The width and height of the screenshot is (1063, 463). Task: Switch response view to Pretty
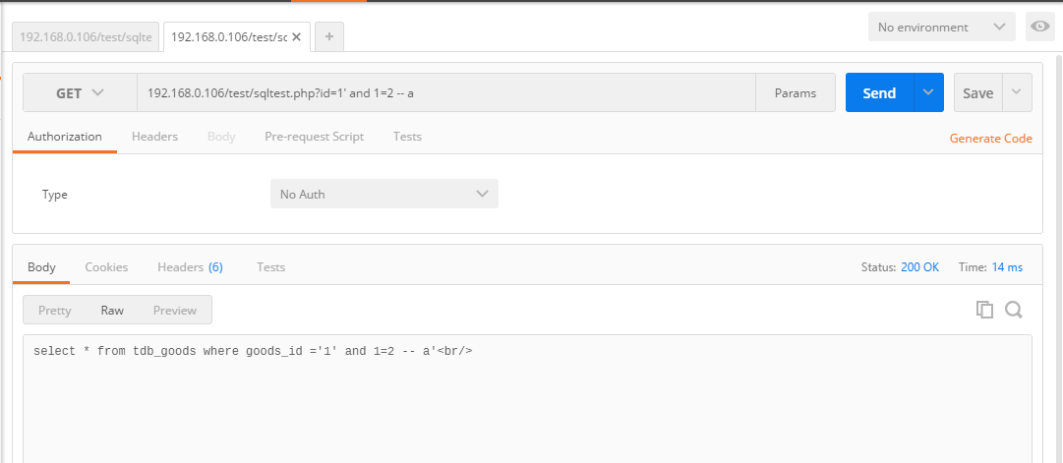tap(54, 310)
